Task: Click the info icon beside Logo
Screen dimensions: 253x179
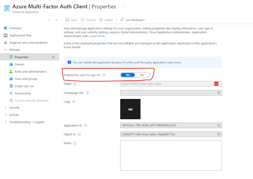Action: tap(73, 102)
